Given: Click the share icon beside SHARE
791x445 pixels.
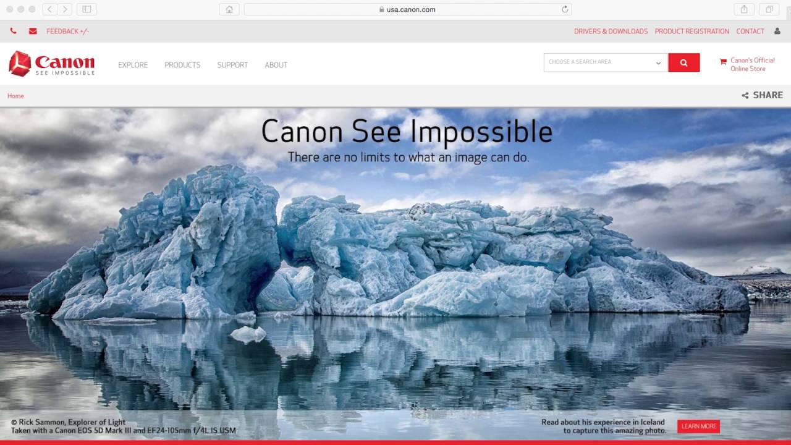Looking at the screenshot, I should [745, 95].
